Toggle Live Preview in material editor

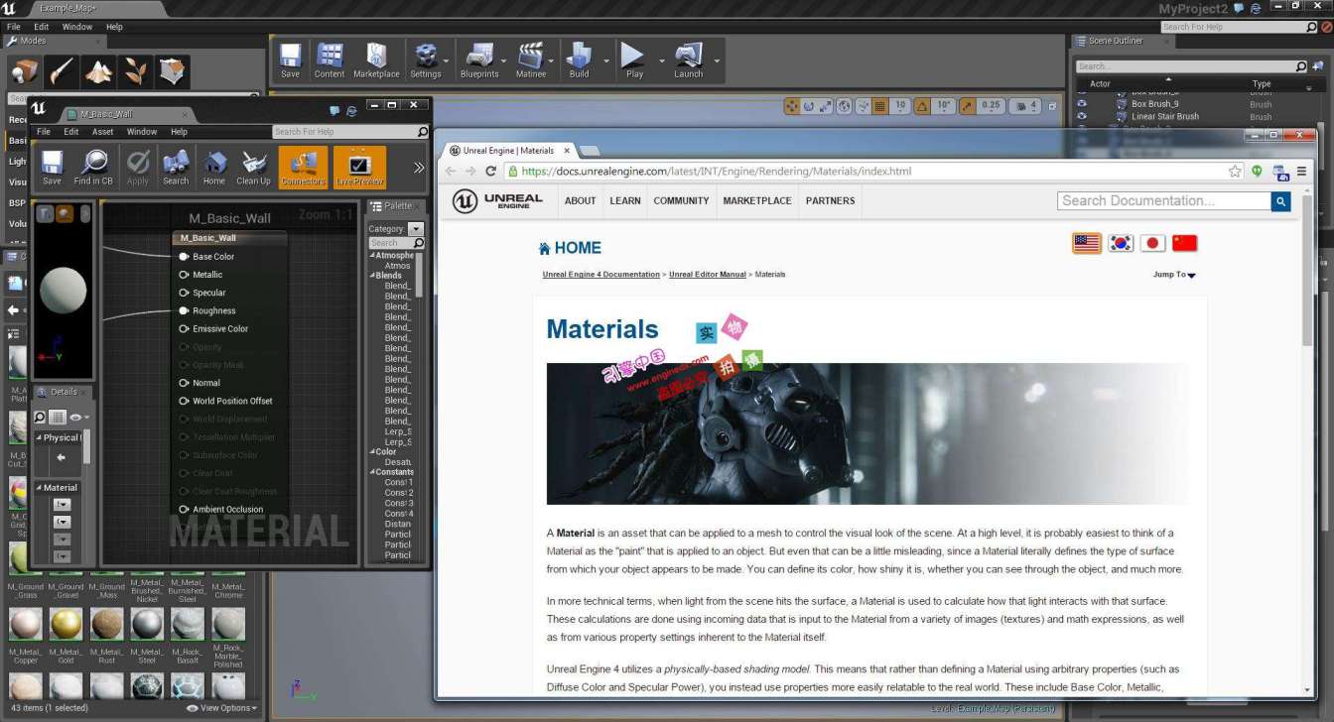pyautogui.click(x=359, y=168)
